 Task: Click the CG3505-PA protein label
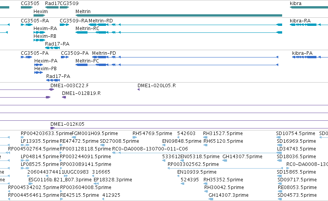tap(35, 53)
